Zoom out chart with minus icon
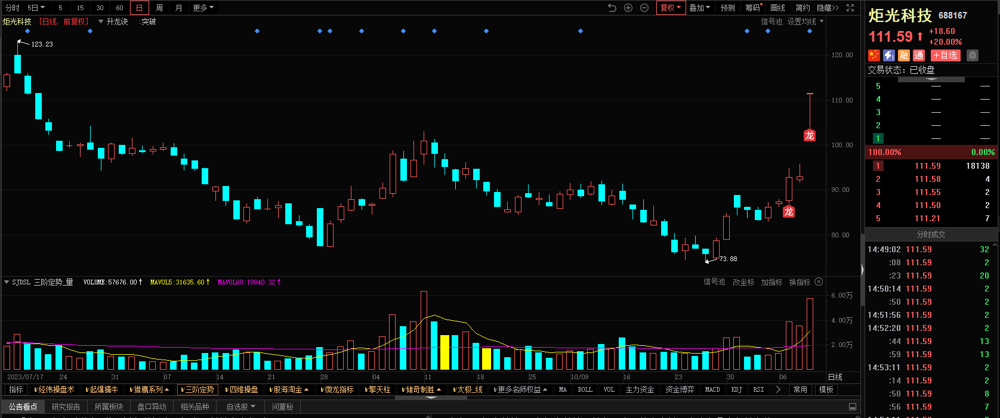The height and width of the screenshot is (418, 1000). [x=644, y=8]
